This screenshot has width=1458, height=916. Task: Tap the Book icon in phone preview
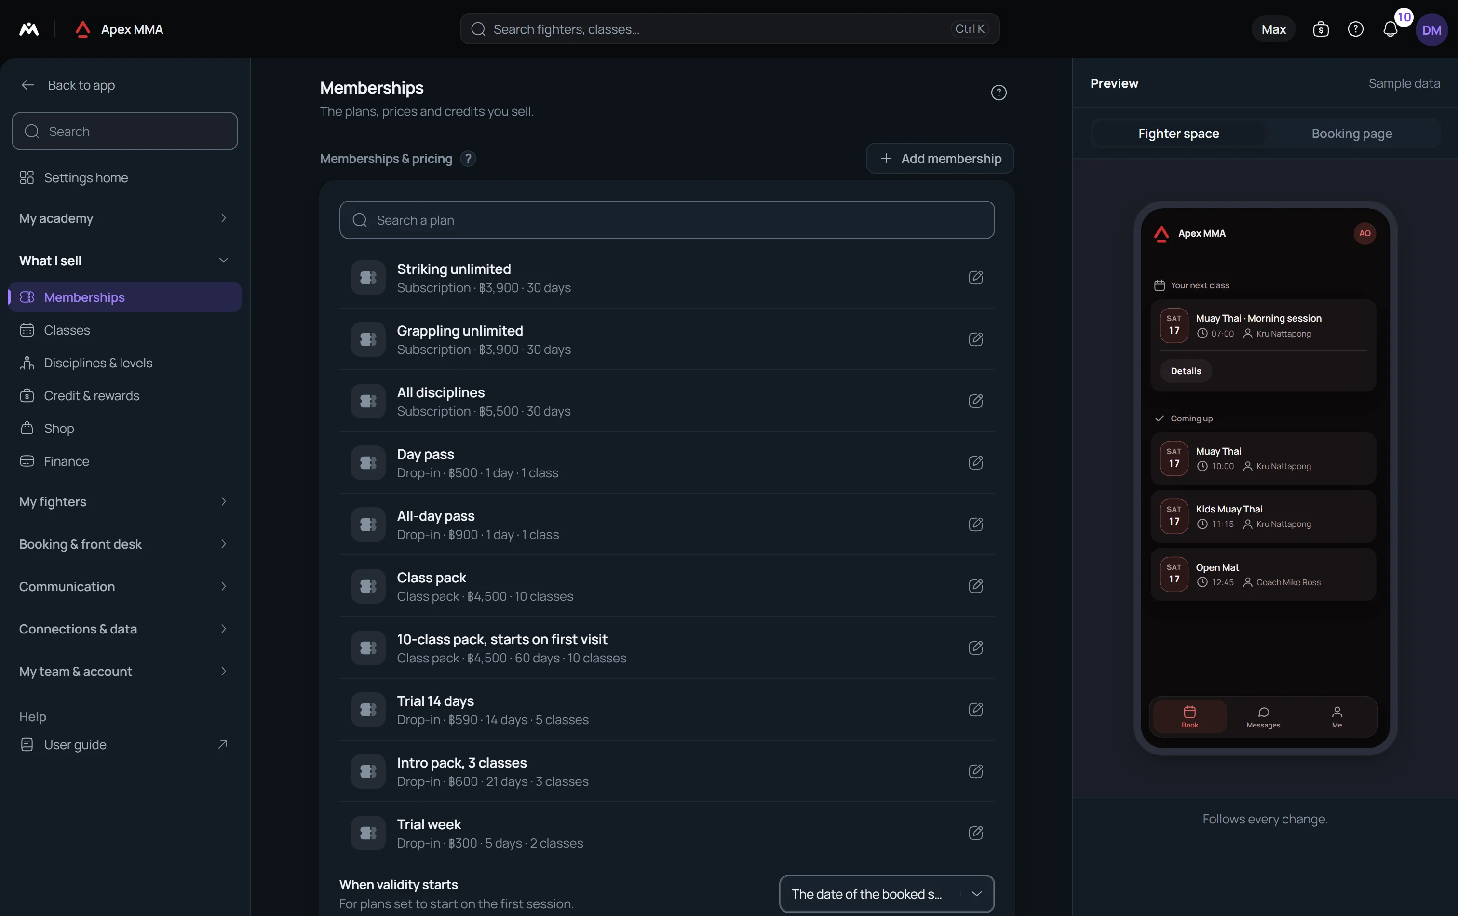pyautogui.click(x=1190, y=717)
